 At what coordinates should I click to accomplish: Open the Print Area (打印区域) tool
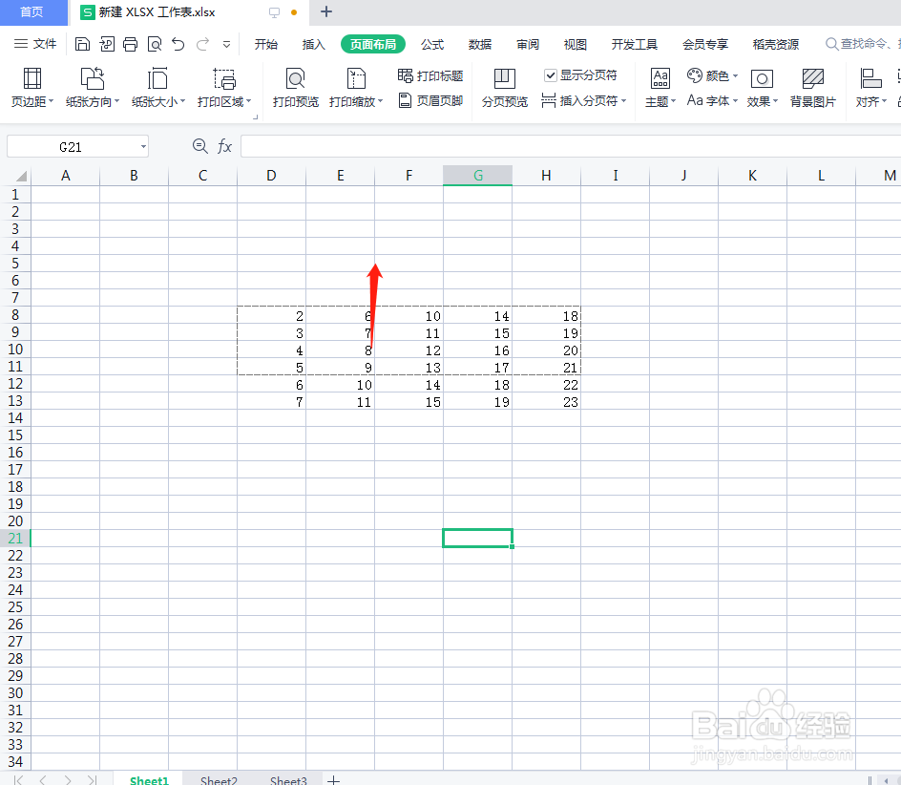[224, 88]
